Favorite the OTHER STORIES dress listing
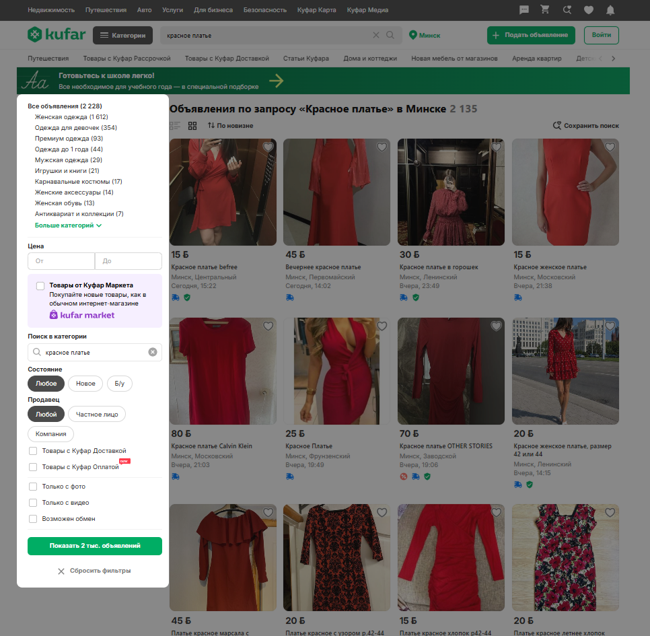Image resolution: width=650 pixels, height=636 pixels. coord(496,326)
